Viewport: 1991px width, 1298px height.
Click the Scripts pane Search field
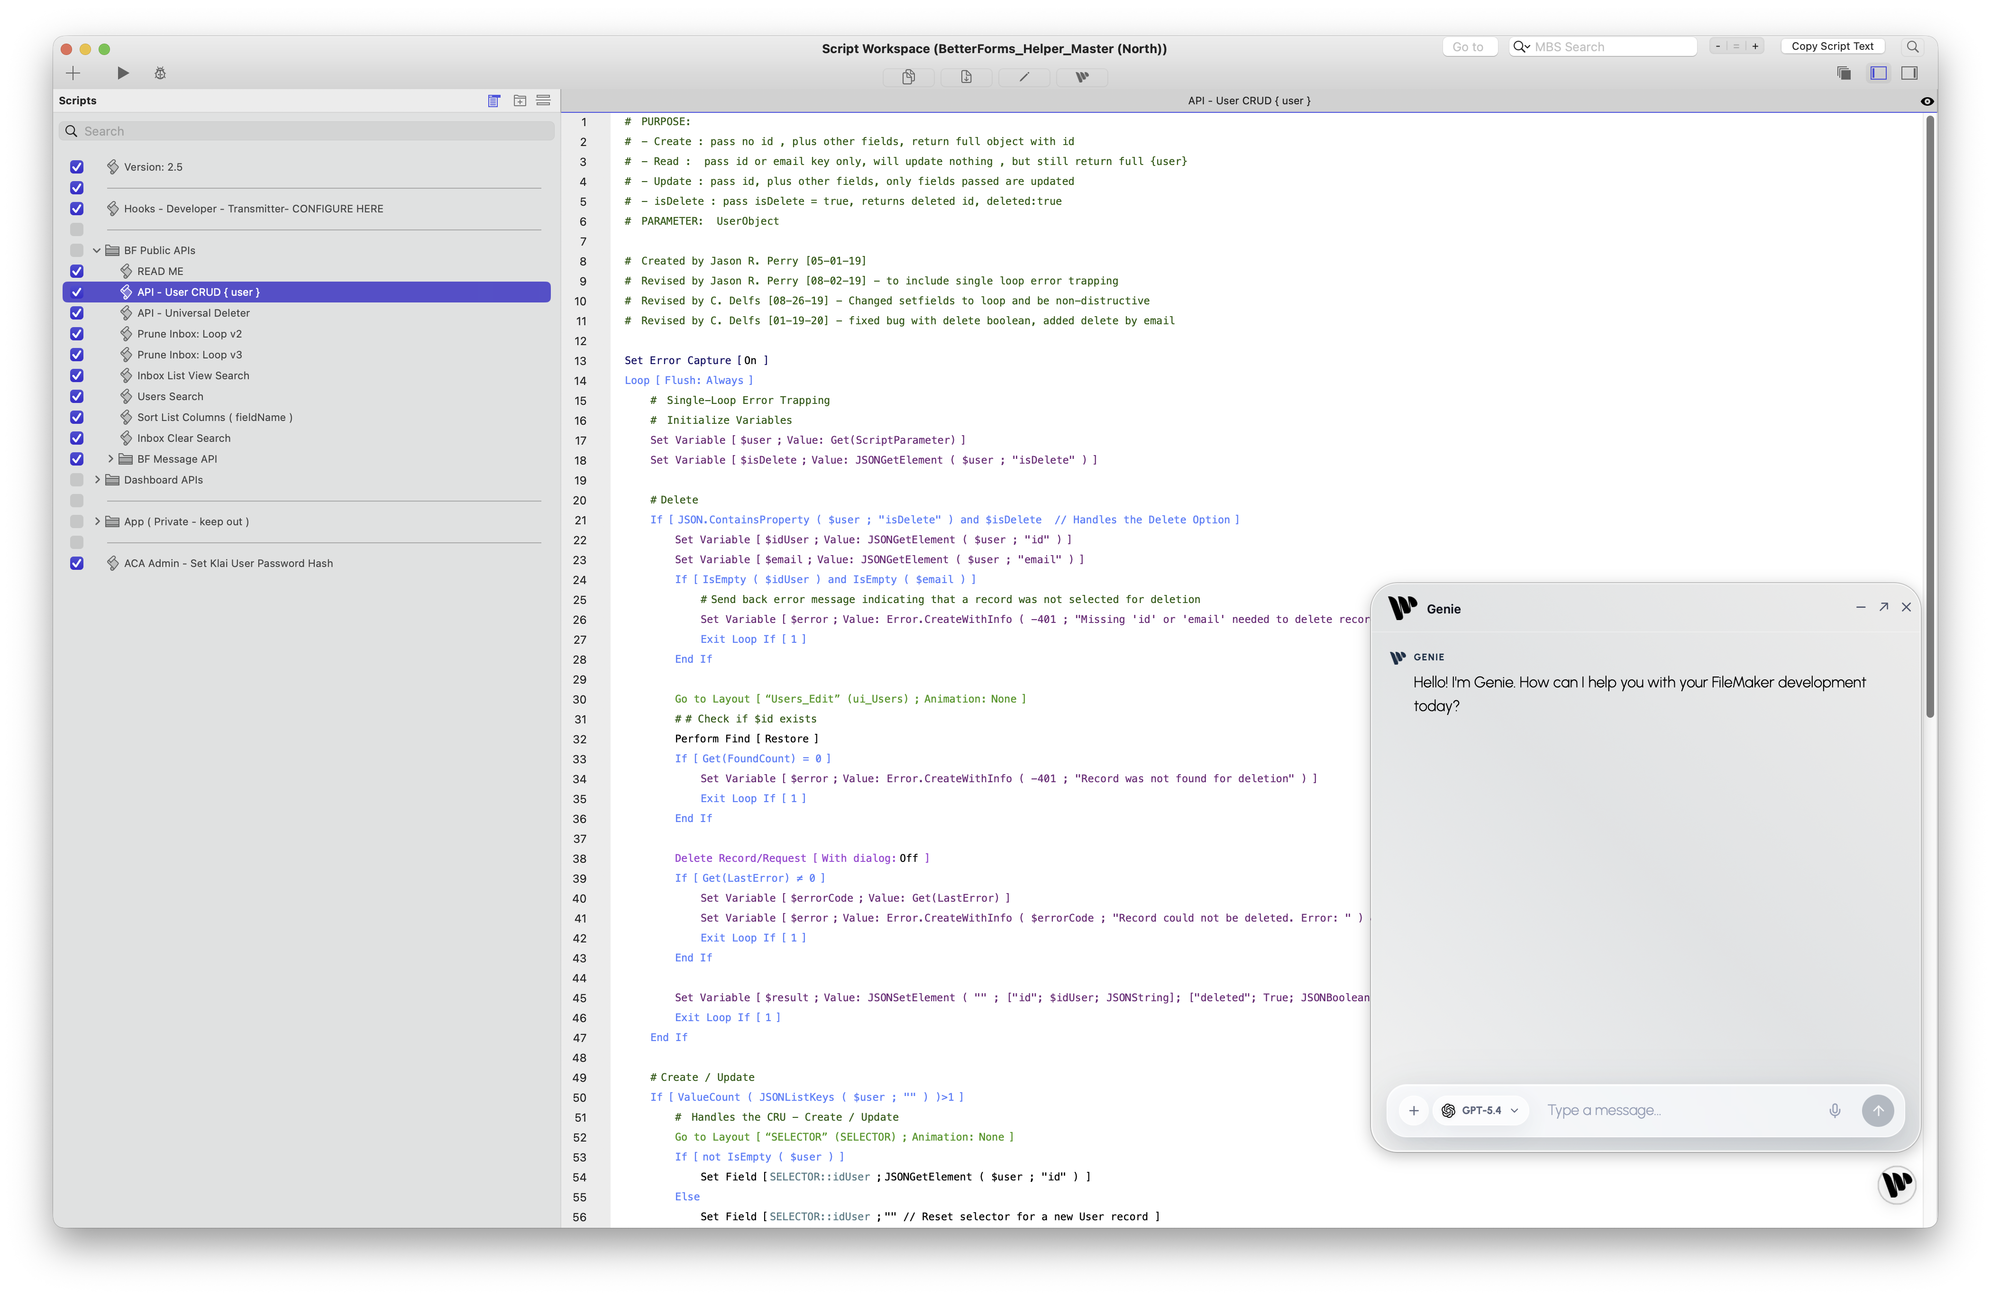point(307,131)
